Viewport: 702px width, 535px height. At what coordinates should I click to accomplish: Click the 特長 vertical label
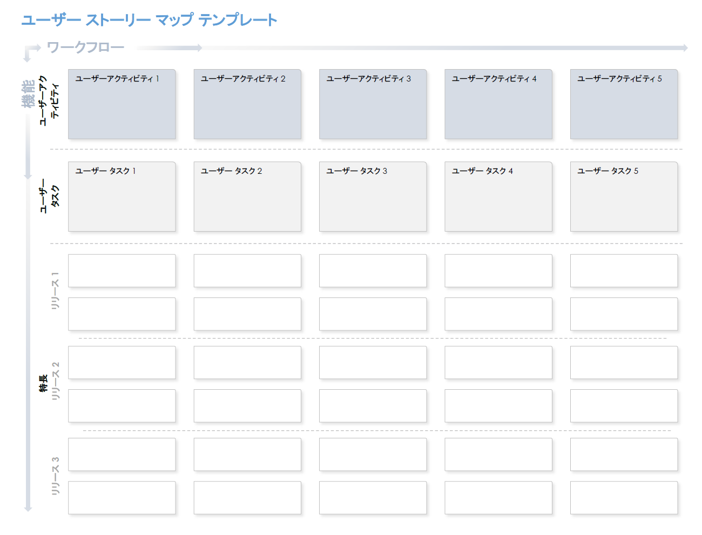(x=43, y=383)
